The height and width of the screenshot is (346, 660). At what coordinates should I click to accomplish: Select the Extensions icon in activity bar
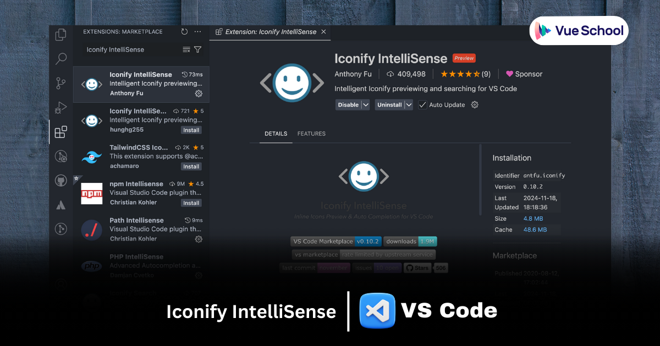tap(61, 132)
